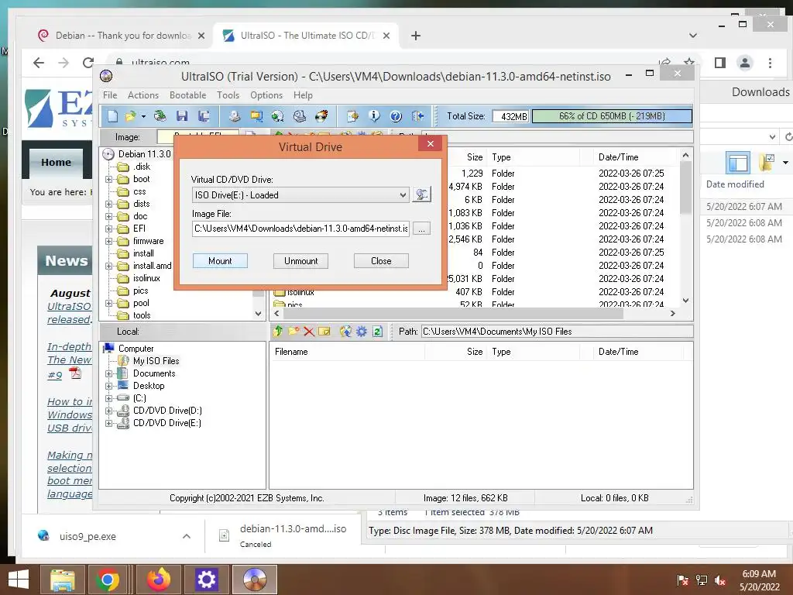Click the Close button in Virtual Drive dialog
This screenshot has height=595, width=793.
click(x=381, y=261)
